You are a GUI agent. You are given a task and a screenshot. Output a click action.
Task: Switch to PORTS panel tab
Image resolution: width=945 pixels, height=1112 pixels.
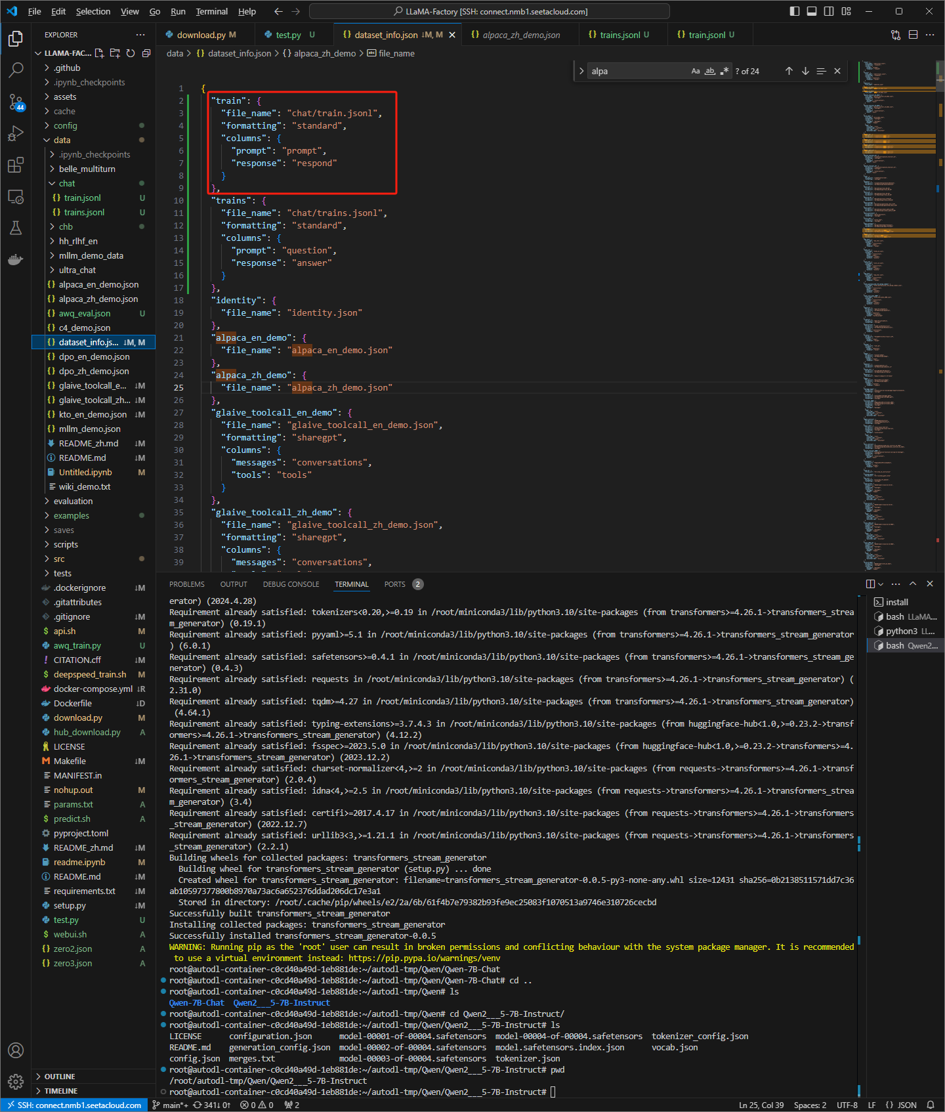(x=395, y=584)
